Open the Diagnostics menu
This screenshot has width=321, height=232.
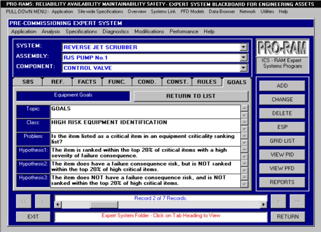(116, 31)
